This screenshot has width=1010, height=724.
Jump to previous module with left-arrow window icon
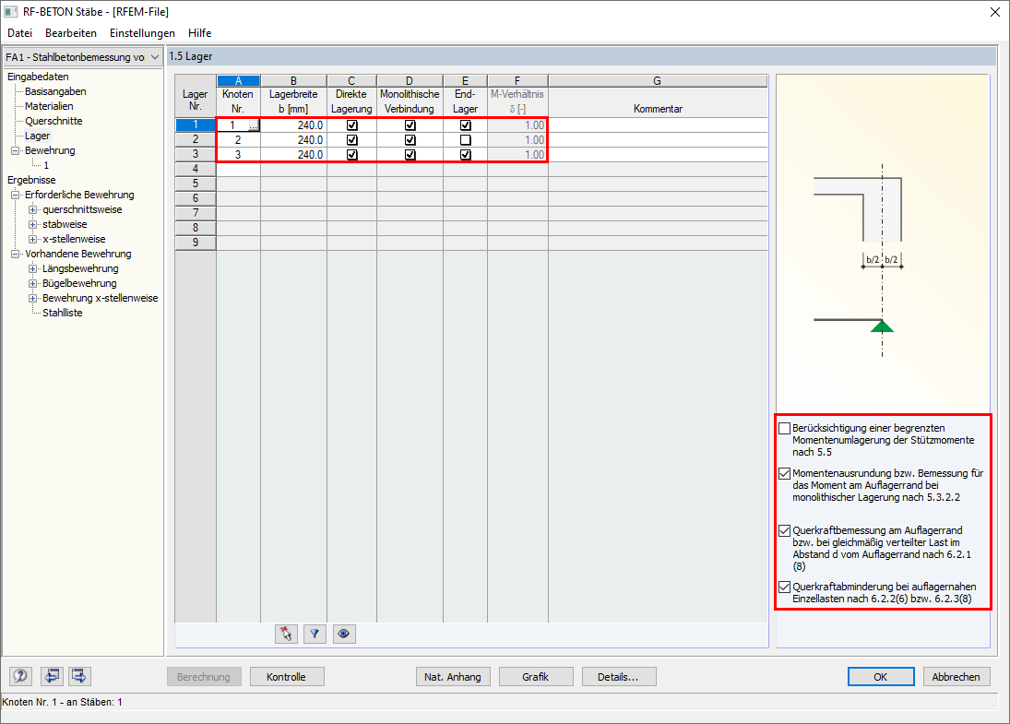pyautogui.click(x=52, y=676)
